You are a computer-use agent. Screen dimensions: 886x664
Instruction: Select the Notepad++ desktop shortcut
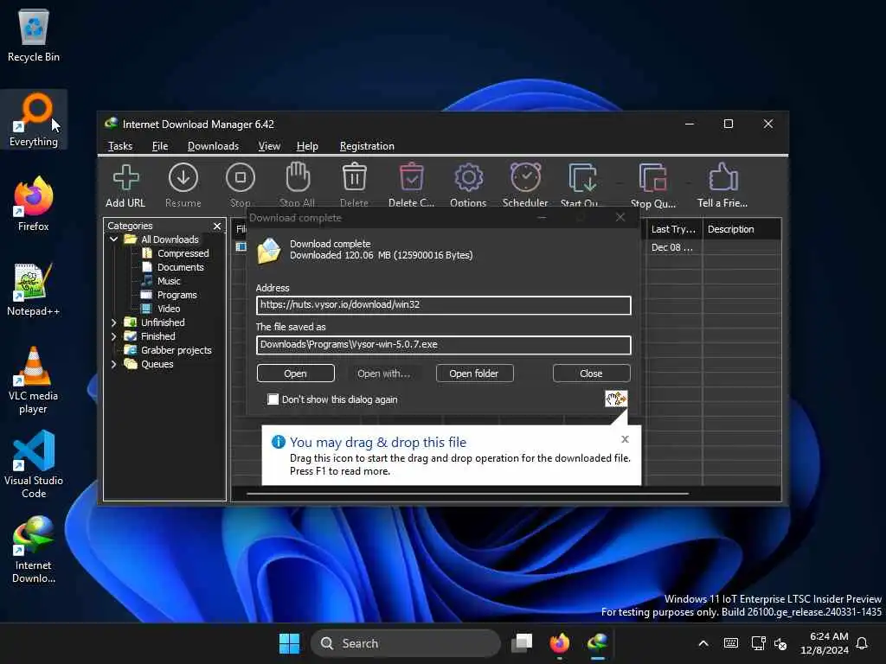coord(34,289)
